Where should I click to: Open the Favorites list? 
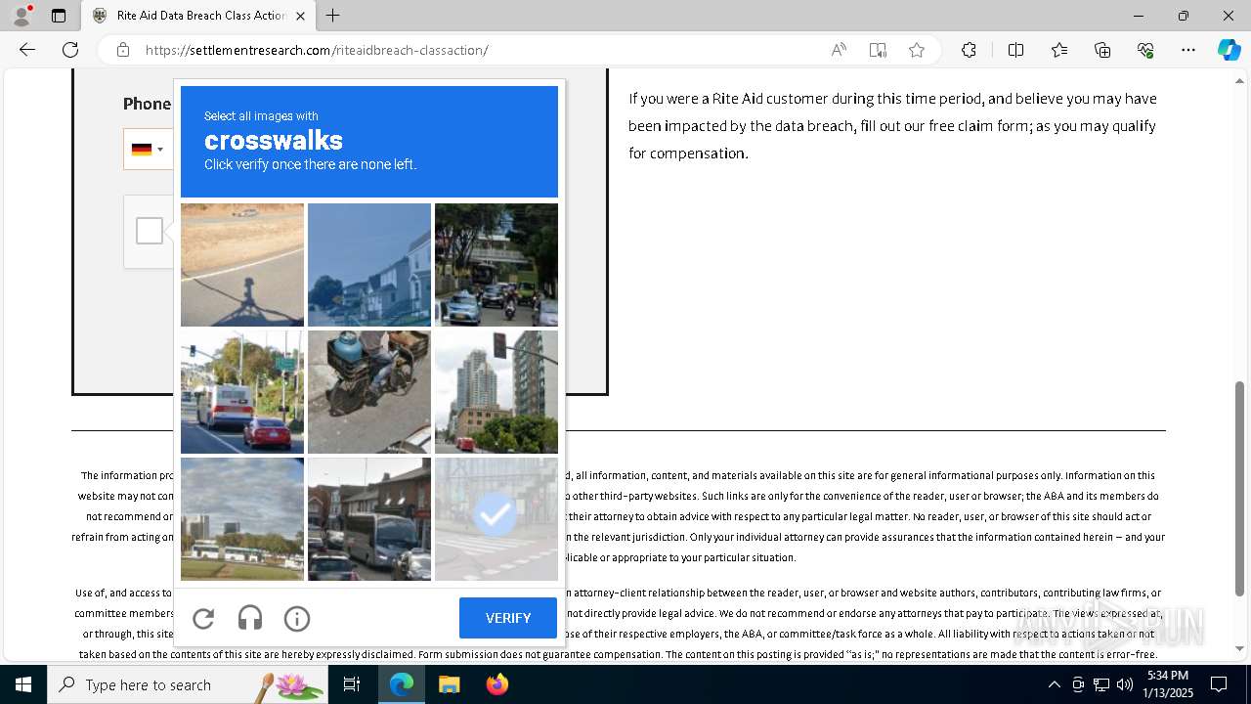coord(1059,50)
